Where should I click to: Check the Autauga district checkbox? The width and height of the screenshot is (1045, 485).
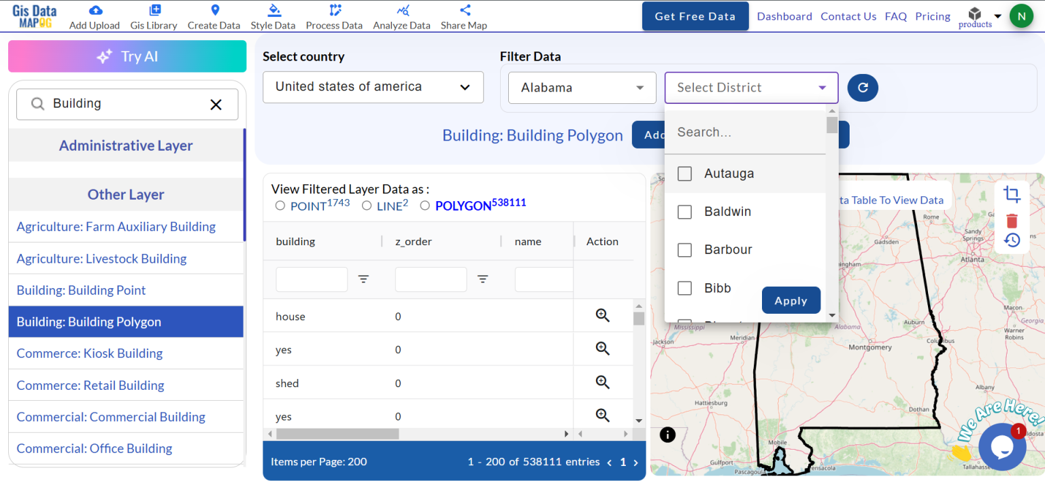click(x=684, y=173)
